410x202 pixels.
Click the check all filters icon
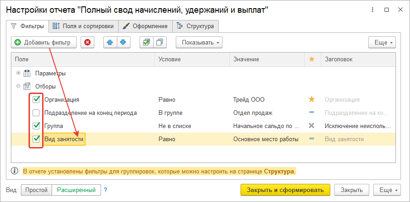pos(146,43)
